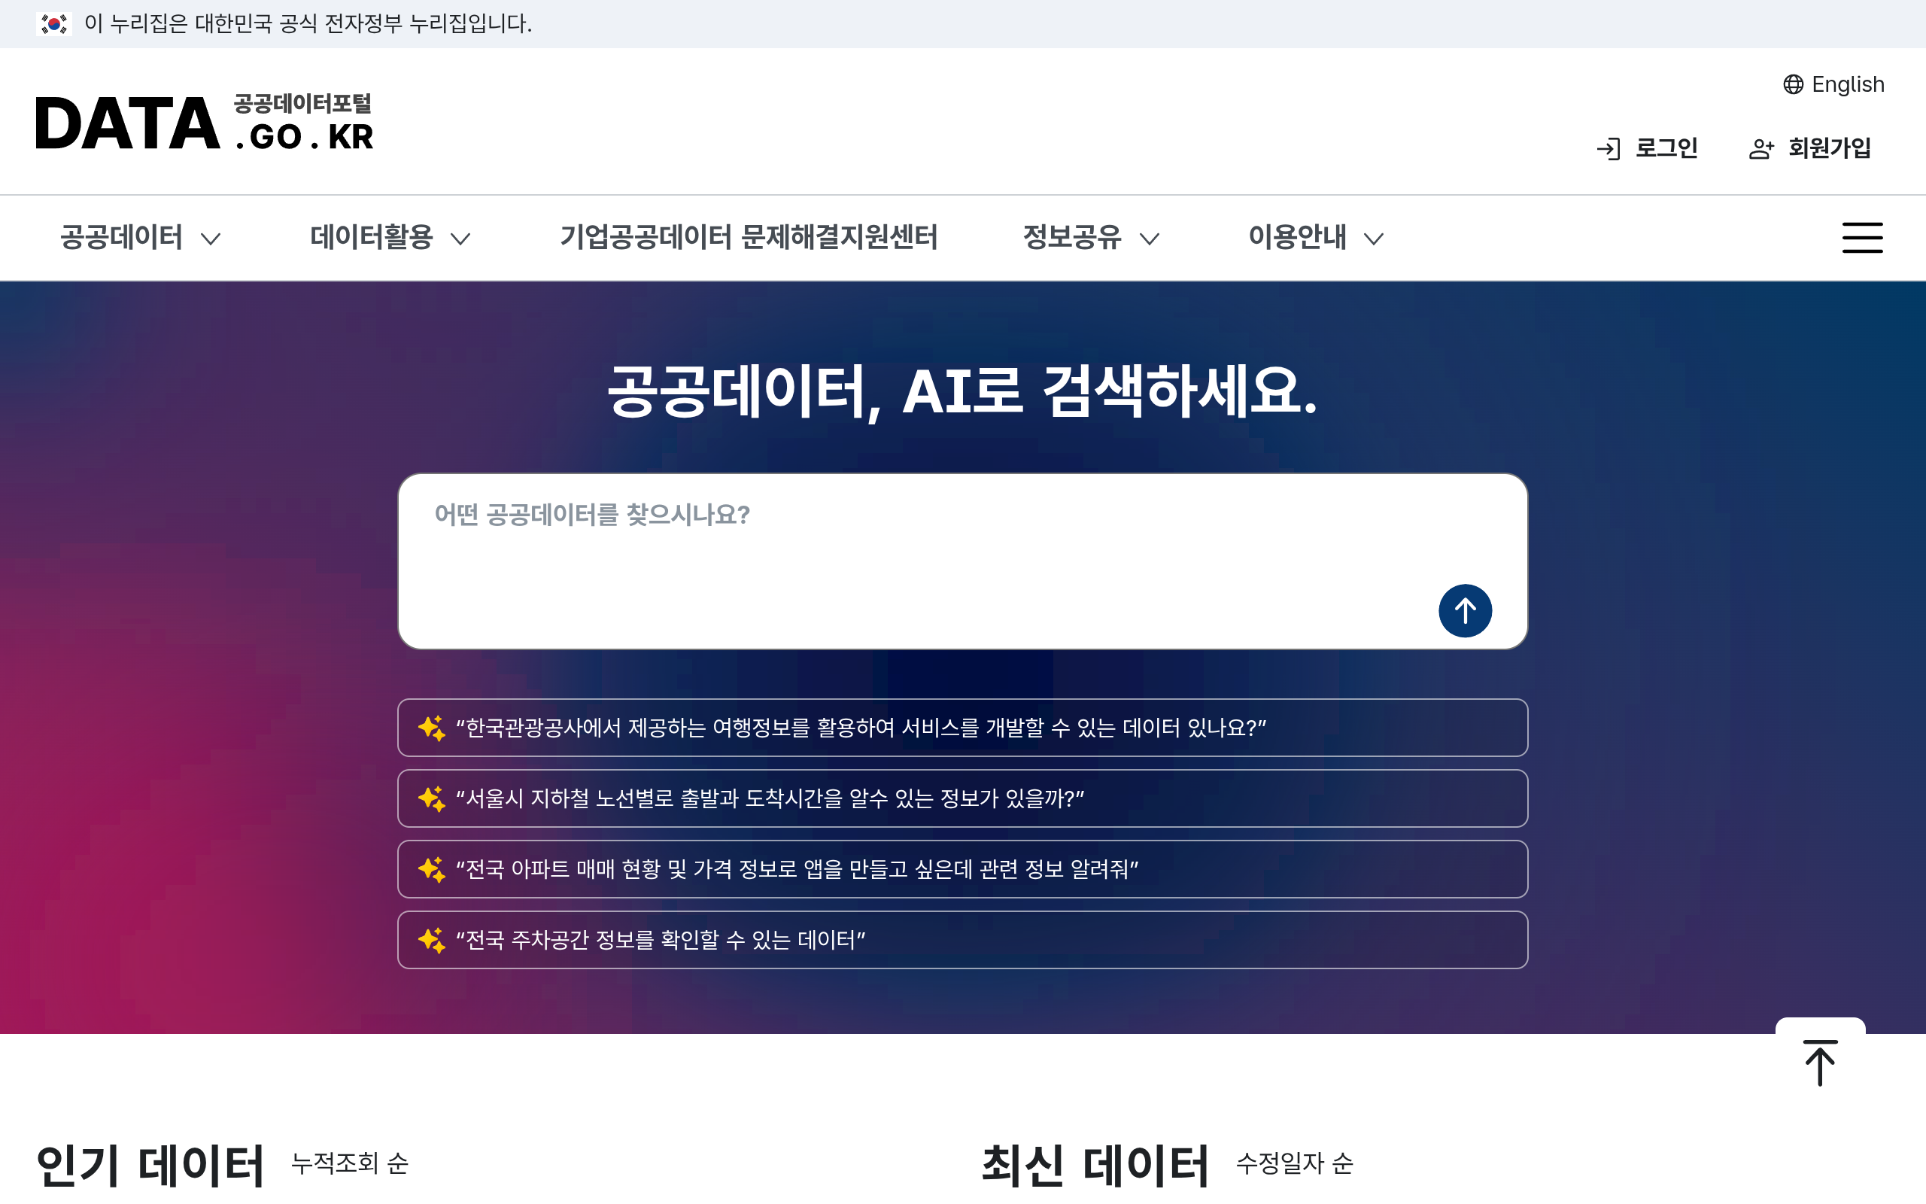This screenshot has height=1204, width=1926.
Task: Expand the 정보공유 menu chevron
Action: click(1150, 239)
